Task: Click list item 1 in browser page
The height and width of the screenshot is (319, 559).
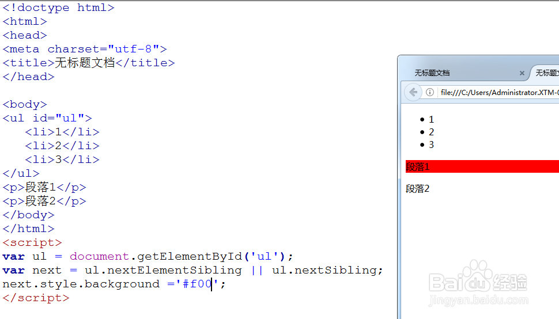Action: click(x=431, y=119)
